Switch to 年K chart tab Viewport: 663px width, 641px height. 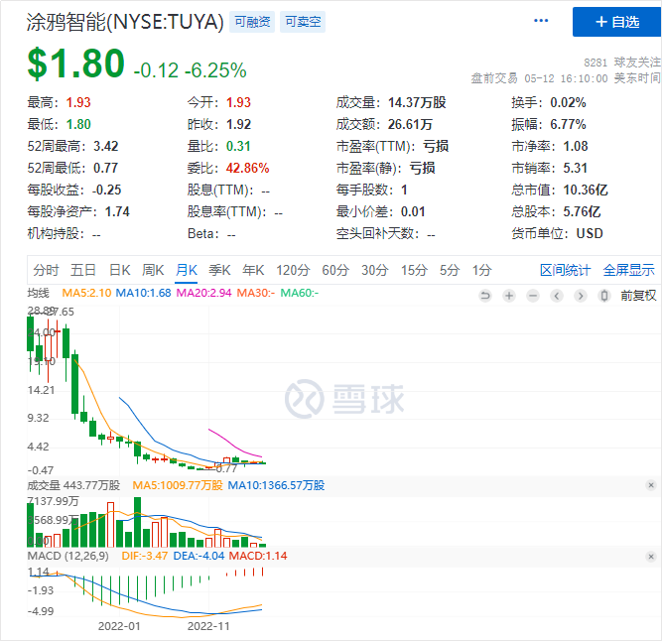click(253, 270)
